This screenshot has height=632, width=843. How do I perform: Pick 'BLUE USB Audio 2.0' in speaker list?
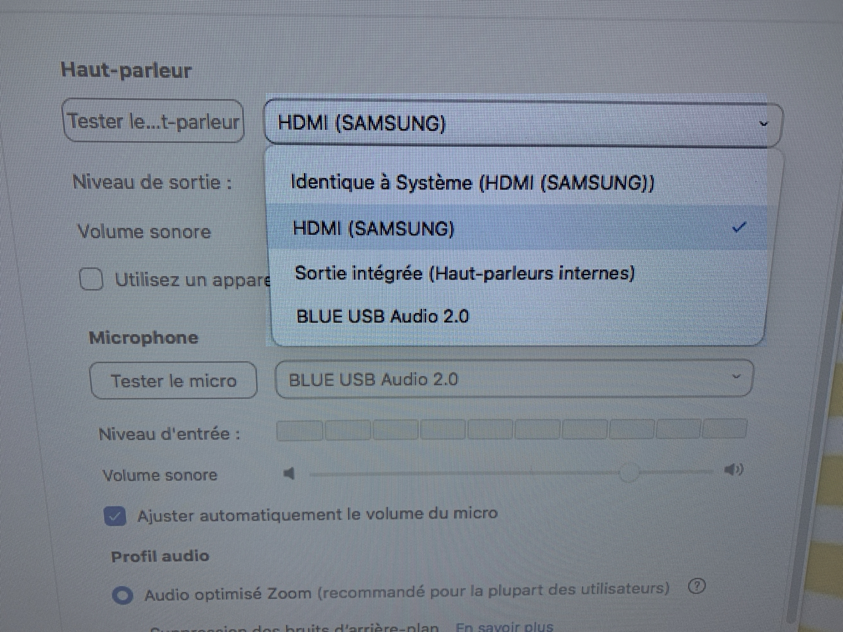pos(383,317)
